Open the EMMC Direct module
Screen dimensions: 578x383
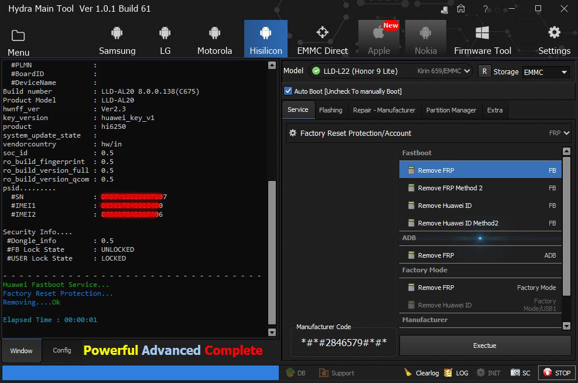point(323,40)
